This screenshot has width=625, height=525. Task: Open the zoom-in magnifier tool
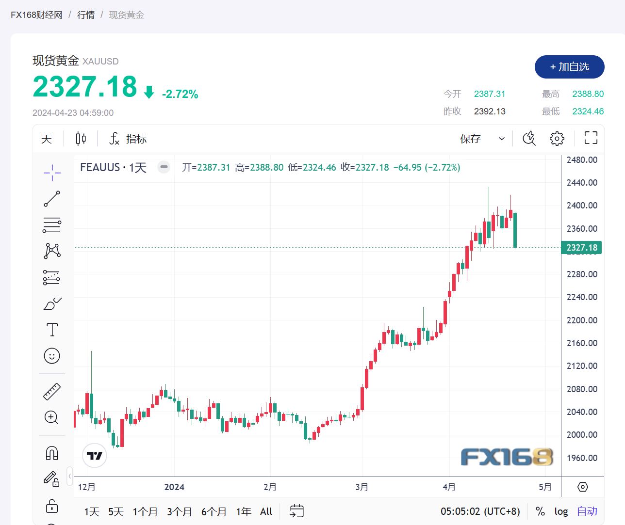(52, 417)
